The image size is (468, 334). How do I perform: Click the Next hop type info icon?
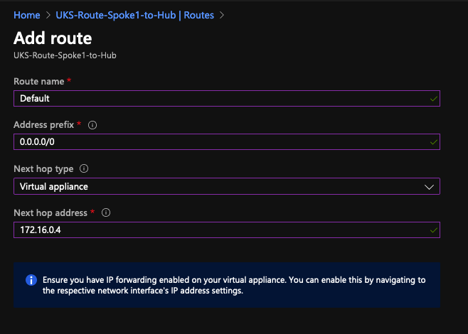click(x=84, y=168)
